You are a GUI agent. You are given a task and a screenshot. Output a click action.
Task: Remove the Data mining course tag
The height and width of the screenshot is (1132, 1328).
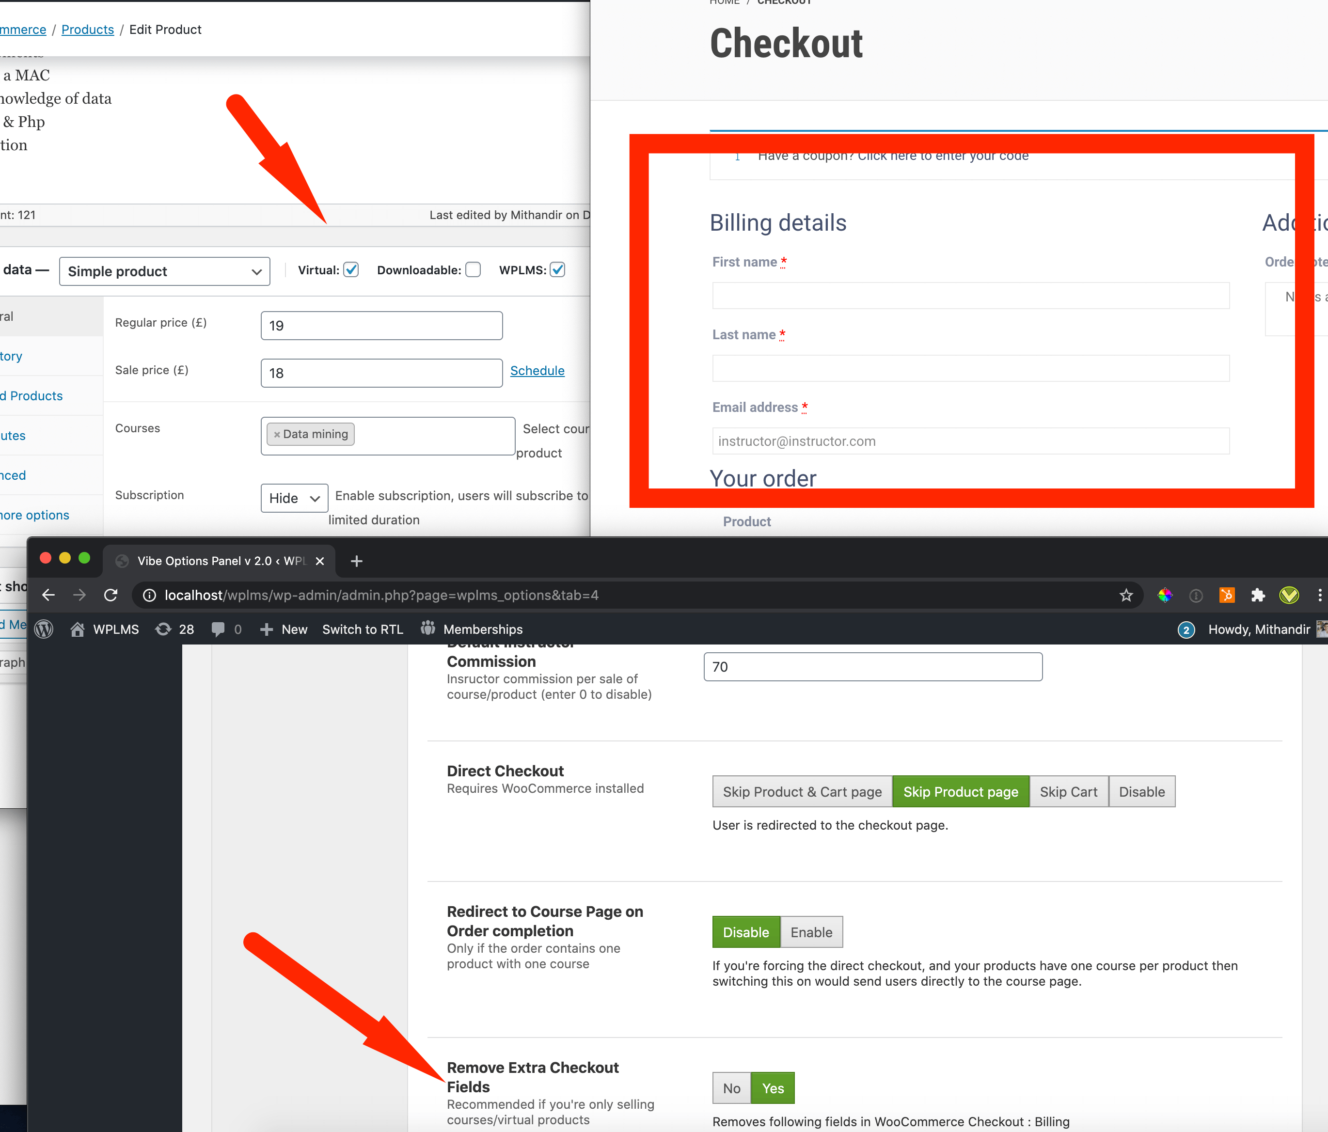point(277,435)
